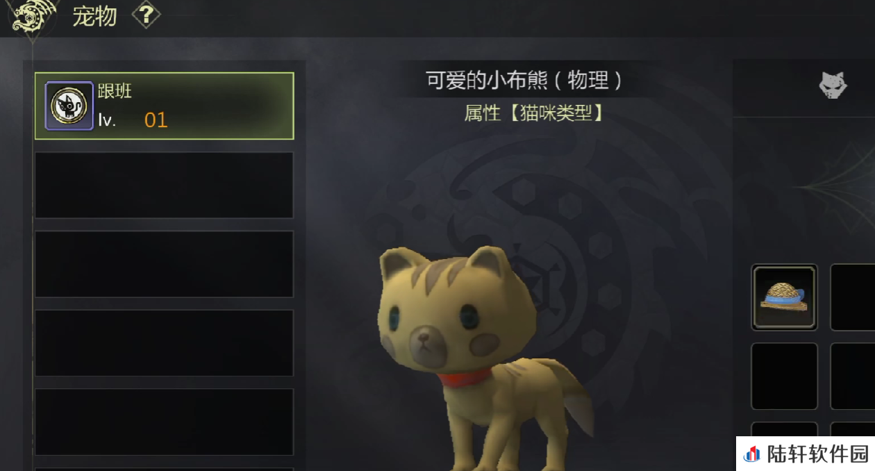Click the question mark help icon
875x471 pixels.
146,15
